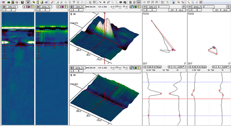Toggle MR measurement in AXIAL_F2 Lissajous panel
231x126 pixels.
tap(195, 67)
